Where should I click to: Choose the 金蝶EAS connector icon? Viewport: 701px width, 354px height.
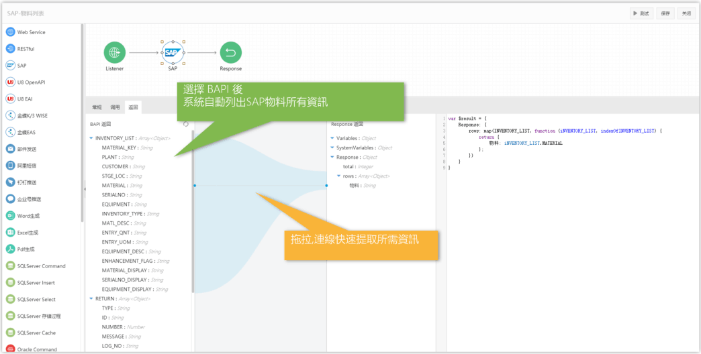pyautogui.click(x=10, y=132)
